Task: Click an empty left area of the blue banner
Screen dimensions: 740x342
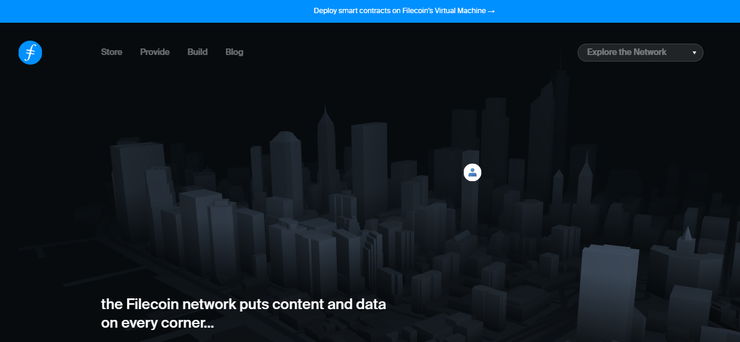Action: pyautogui.click(x=120, y=11)
